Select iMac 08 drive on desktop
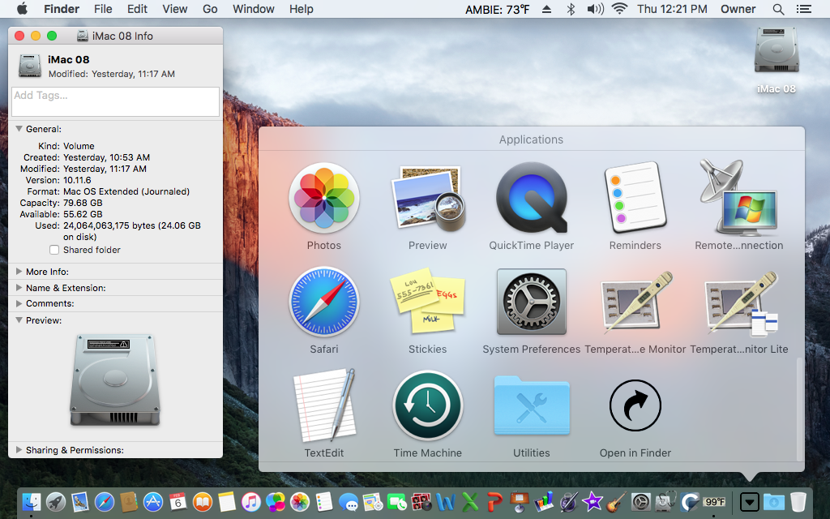This screenshot has height=519, width=830. [776, 51]
